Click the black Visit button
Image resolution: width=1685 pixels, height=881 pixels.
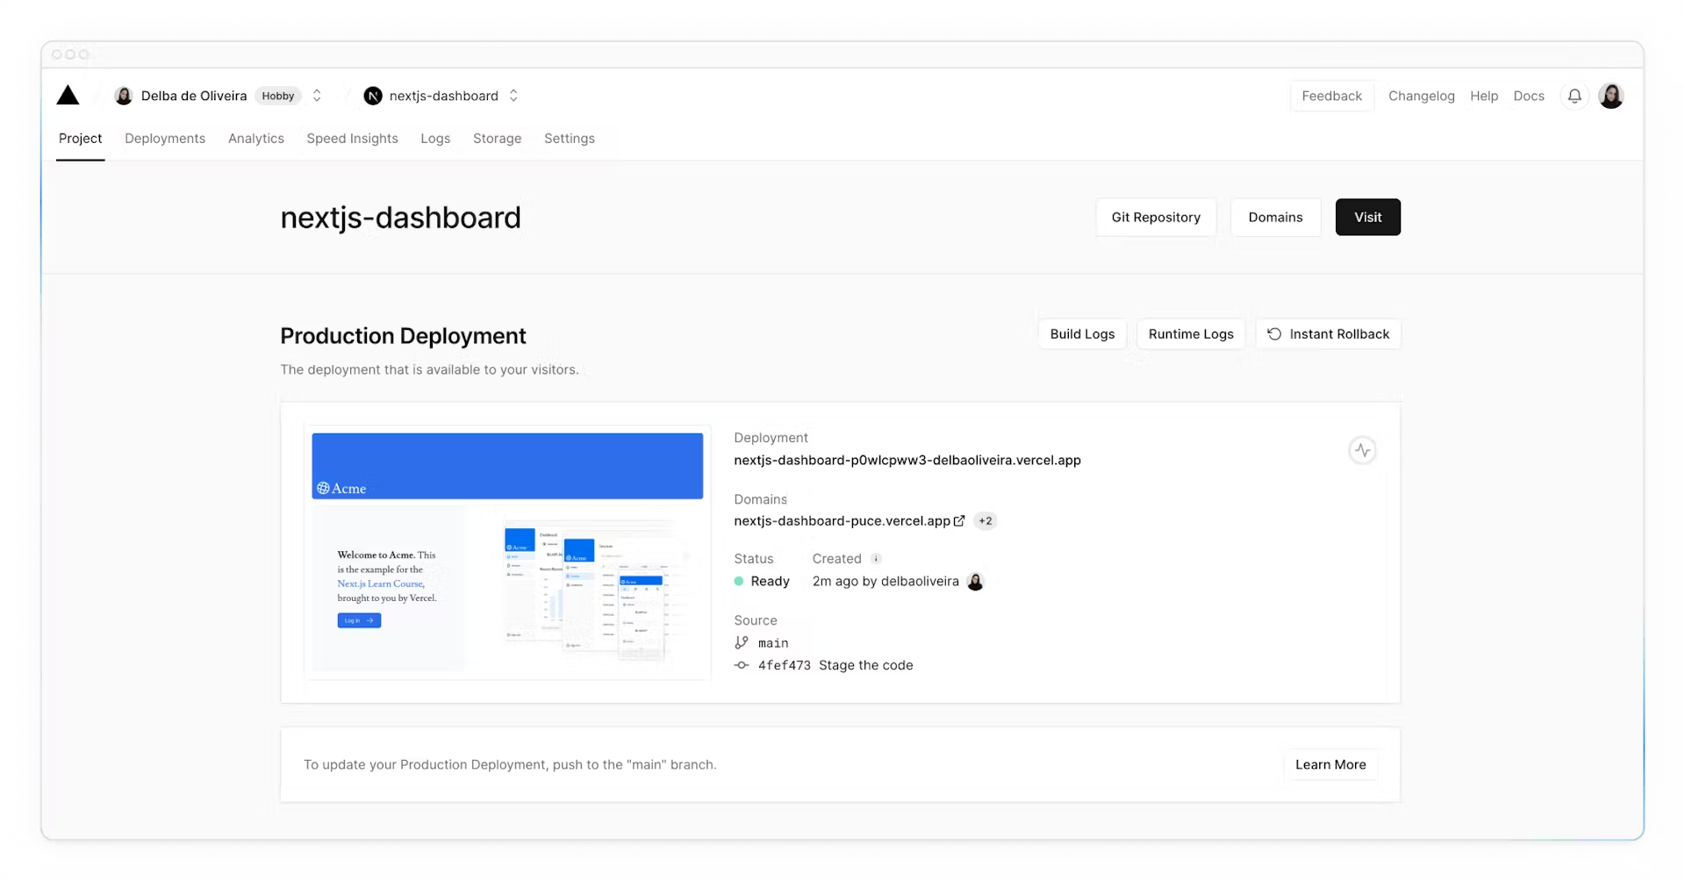pos(1367,218)
